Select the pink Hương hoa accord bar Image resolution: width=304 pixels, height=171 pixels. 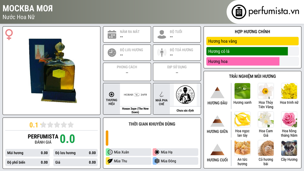(243, 61)
